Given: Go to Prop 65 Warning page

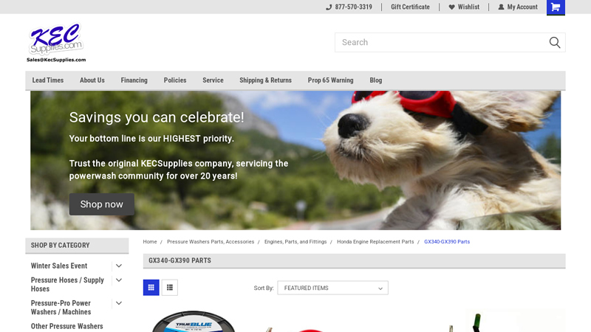Looking at the screenshot, I should pyautogui.click(x=330, y=80).
